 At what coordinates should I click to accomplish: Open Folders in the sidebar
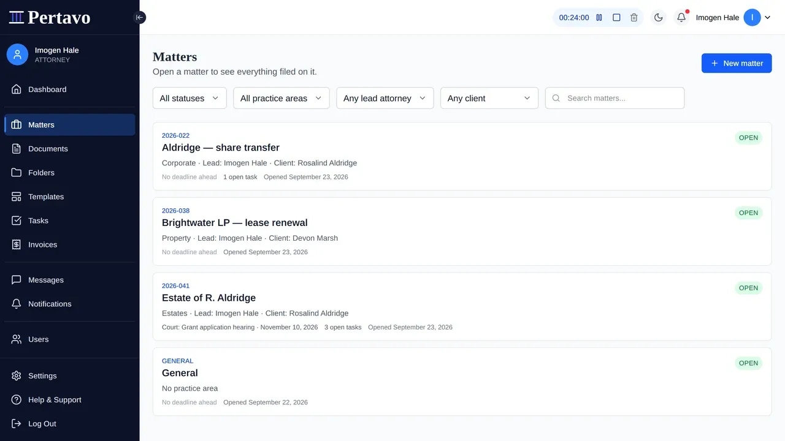point(70,173)
